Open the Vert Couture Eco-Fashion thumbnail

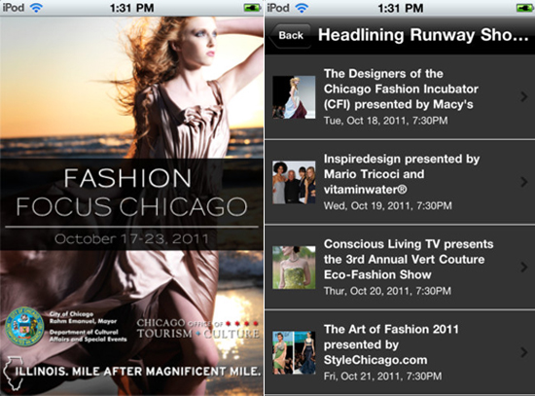click(294, 268)
